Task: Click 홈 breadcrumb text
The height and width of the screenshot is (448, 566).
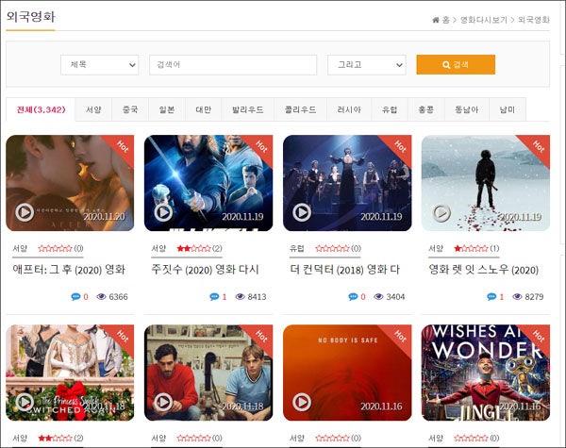Action: click(x=446, y=20)
